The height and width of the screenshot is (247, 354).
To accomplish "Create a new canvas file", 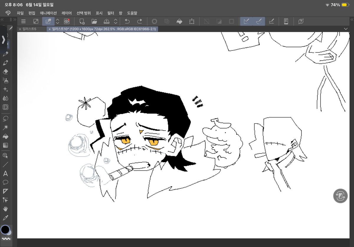I will click(x=82, y=21).
